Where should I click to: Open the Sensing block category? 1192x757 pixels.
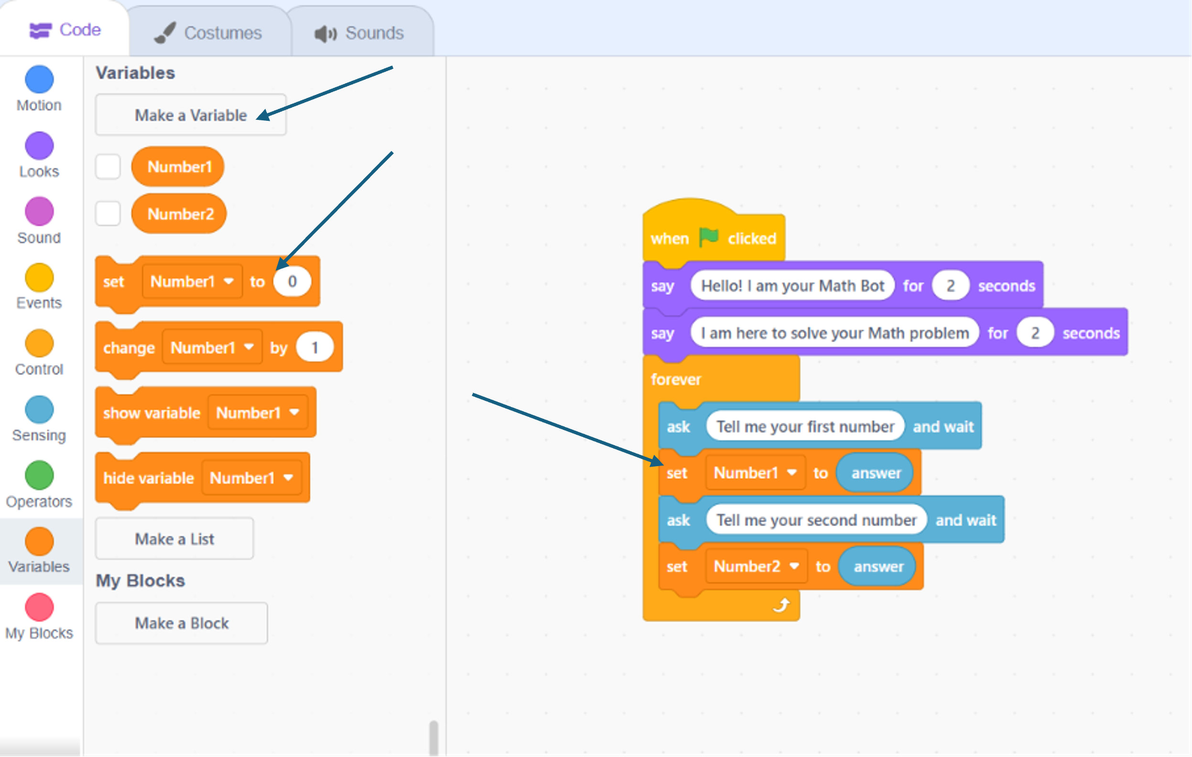[39, 419]
